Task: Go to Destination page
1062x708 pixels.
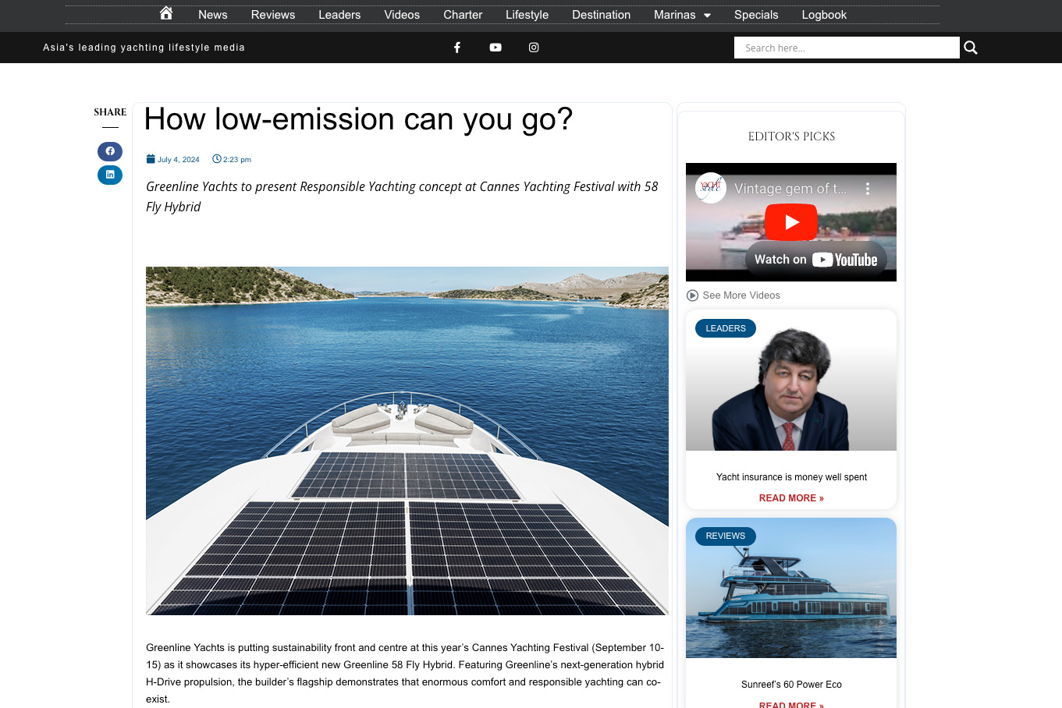Action: [x=601, y=15]
